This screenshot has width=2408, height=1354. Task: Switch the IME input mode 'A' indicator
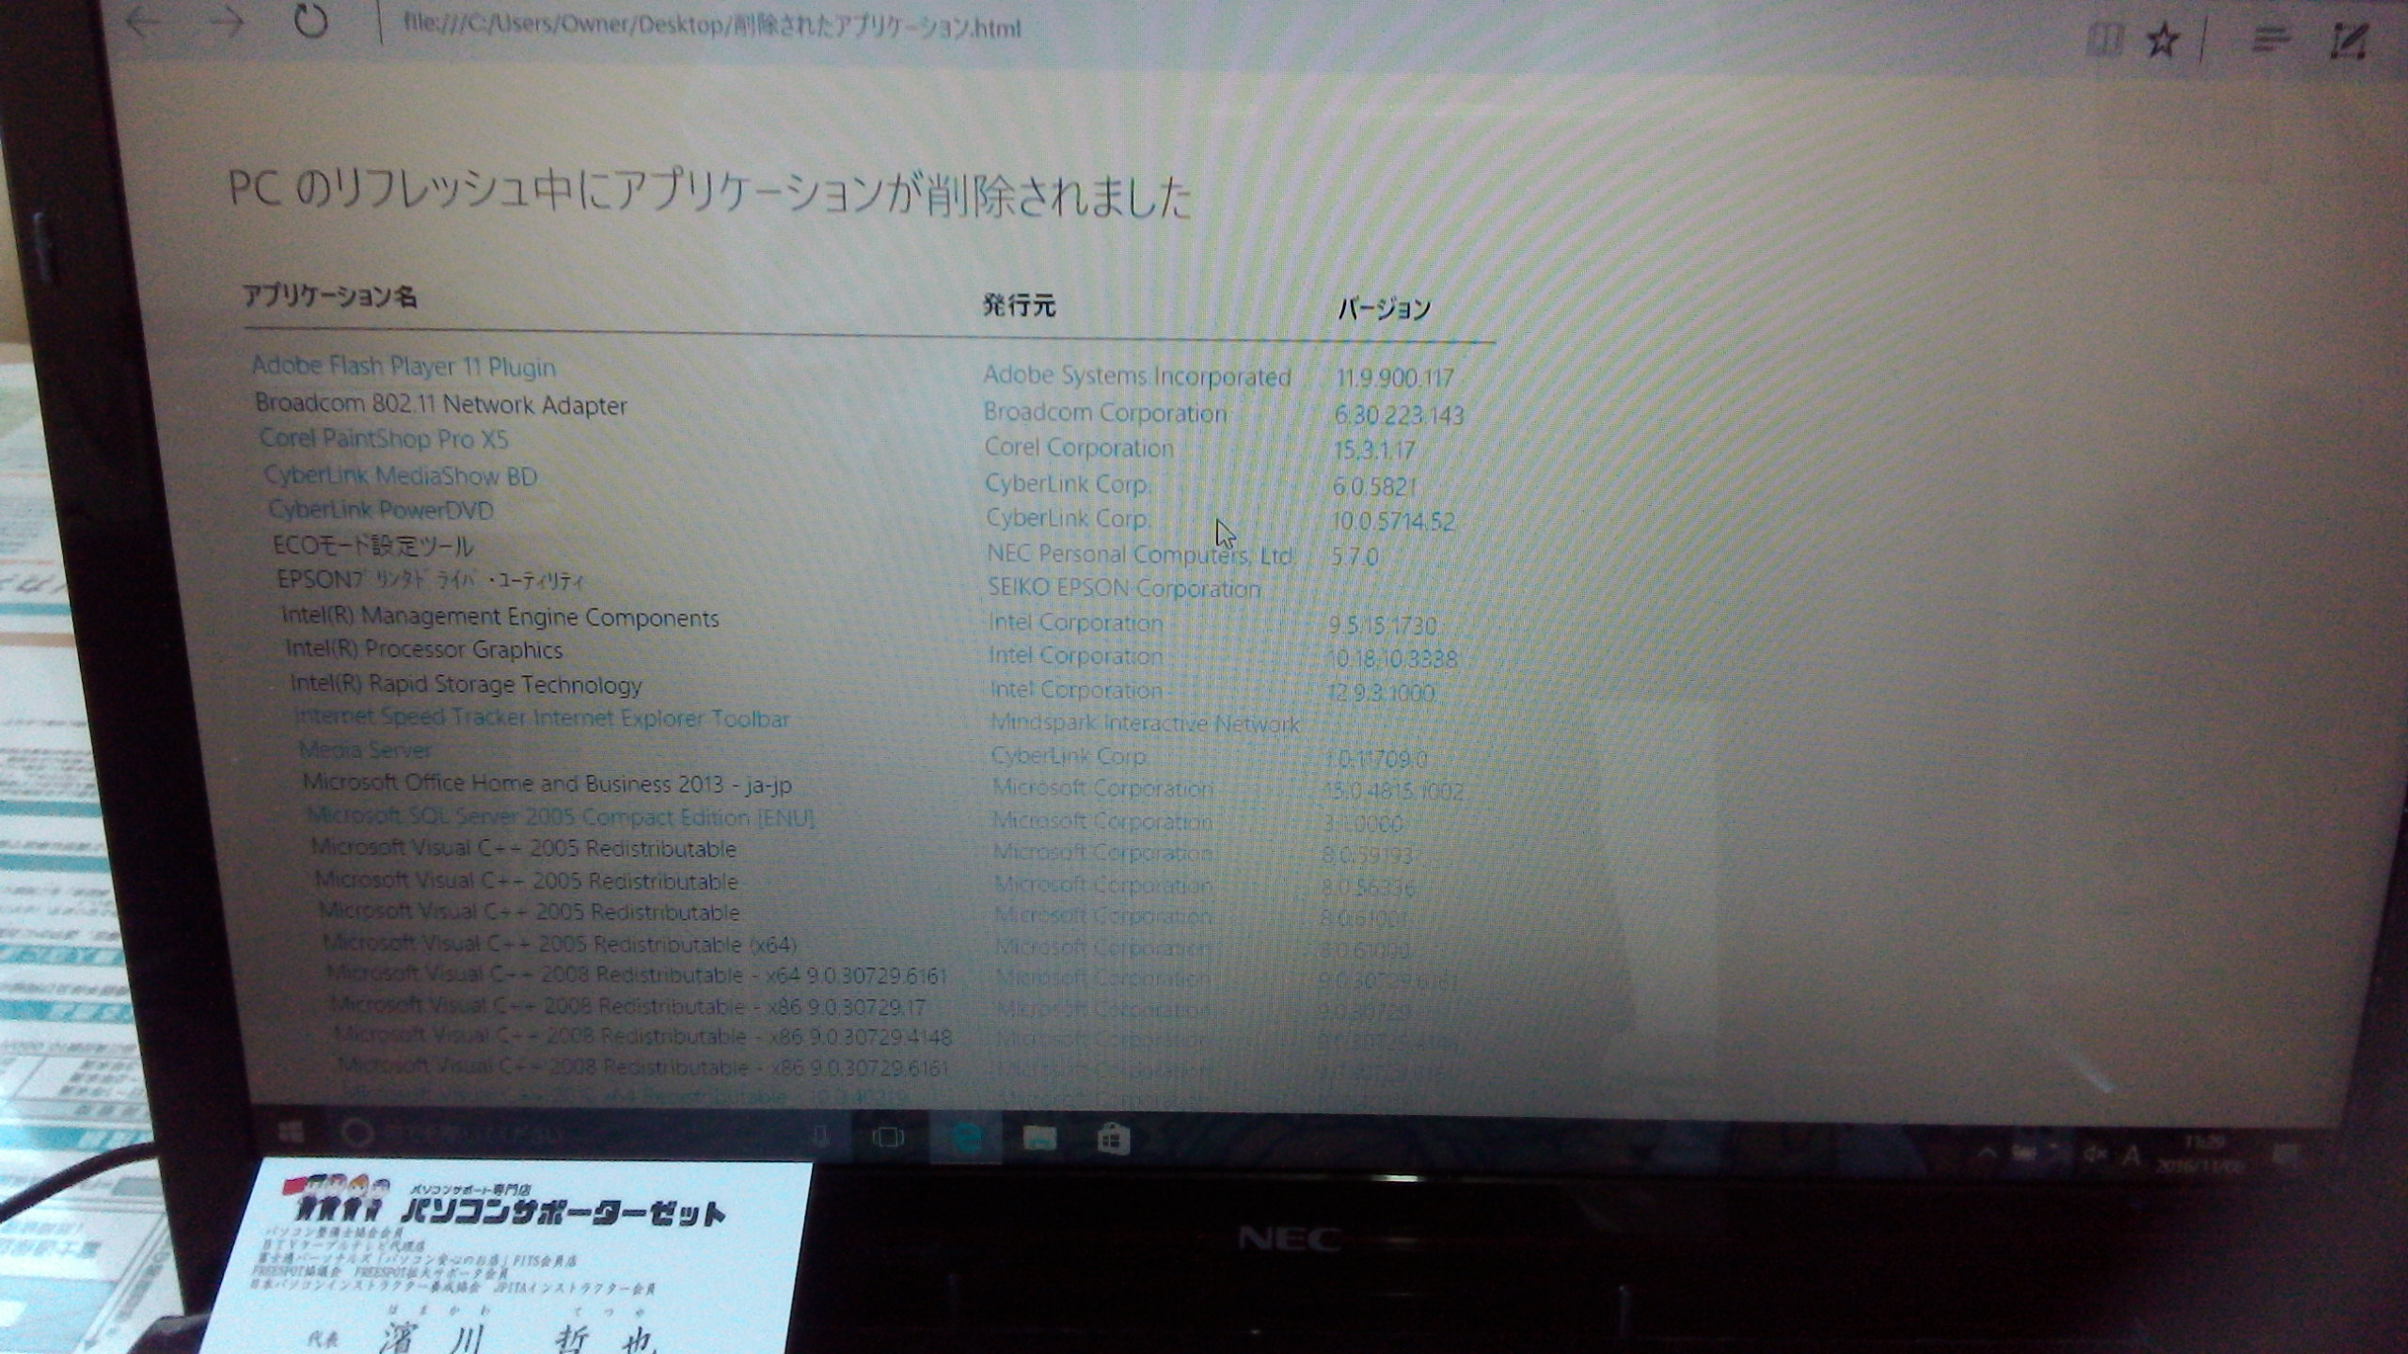coord(2131,1156)
